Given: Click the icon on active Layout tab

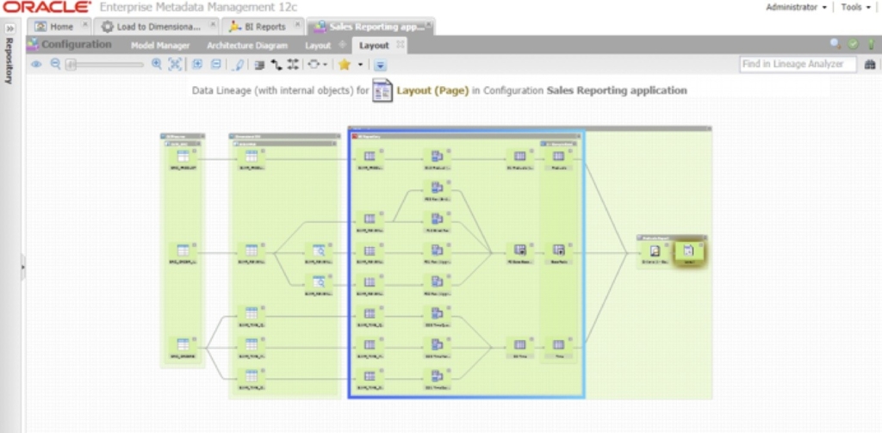Looking at the screenshot, I should pyautogui.click(x=400, y=45).
